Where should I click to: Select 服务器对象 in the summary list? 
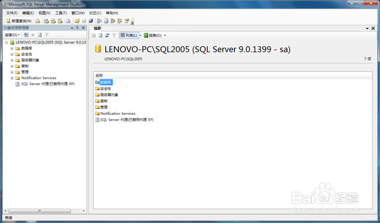pyautogui.click(x=107, y=95)
